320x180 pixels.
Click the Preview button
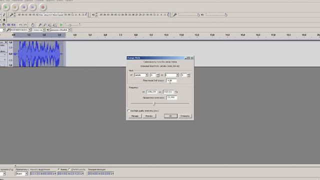pos(149,116)
